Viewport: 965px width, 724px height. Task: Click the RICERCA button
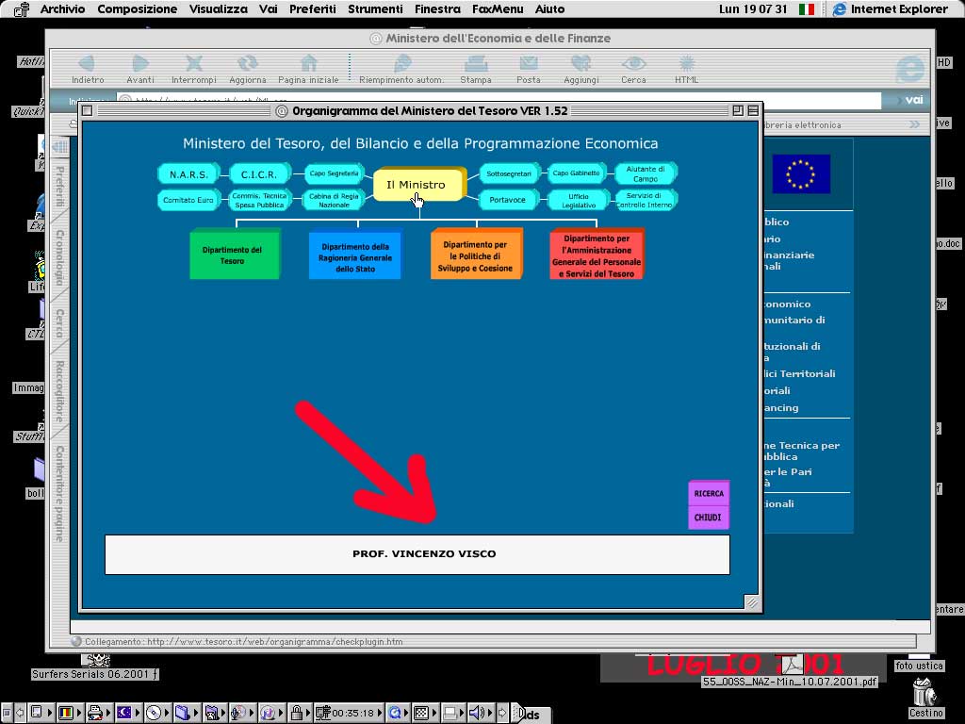point(709,493)
